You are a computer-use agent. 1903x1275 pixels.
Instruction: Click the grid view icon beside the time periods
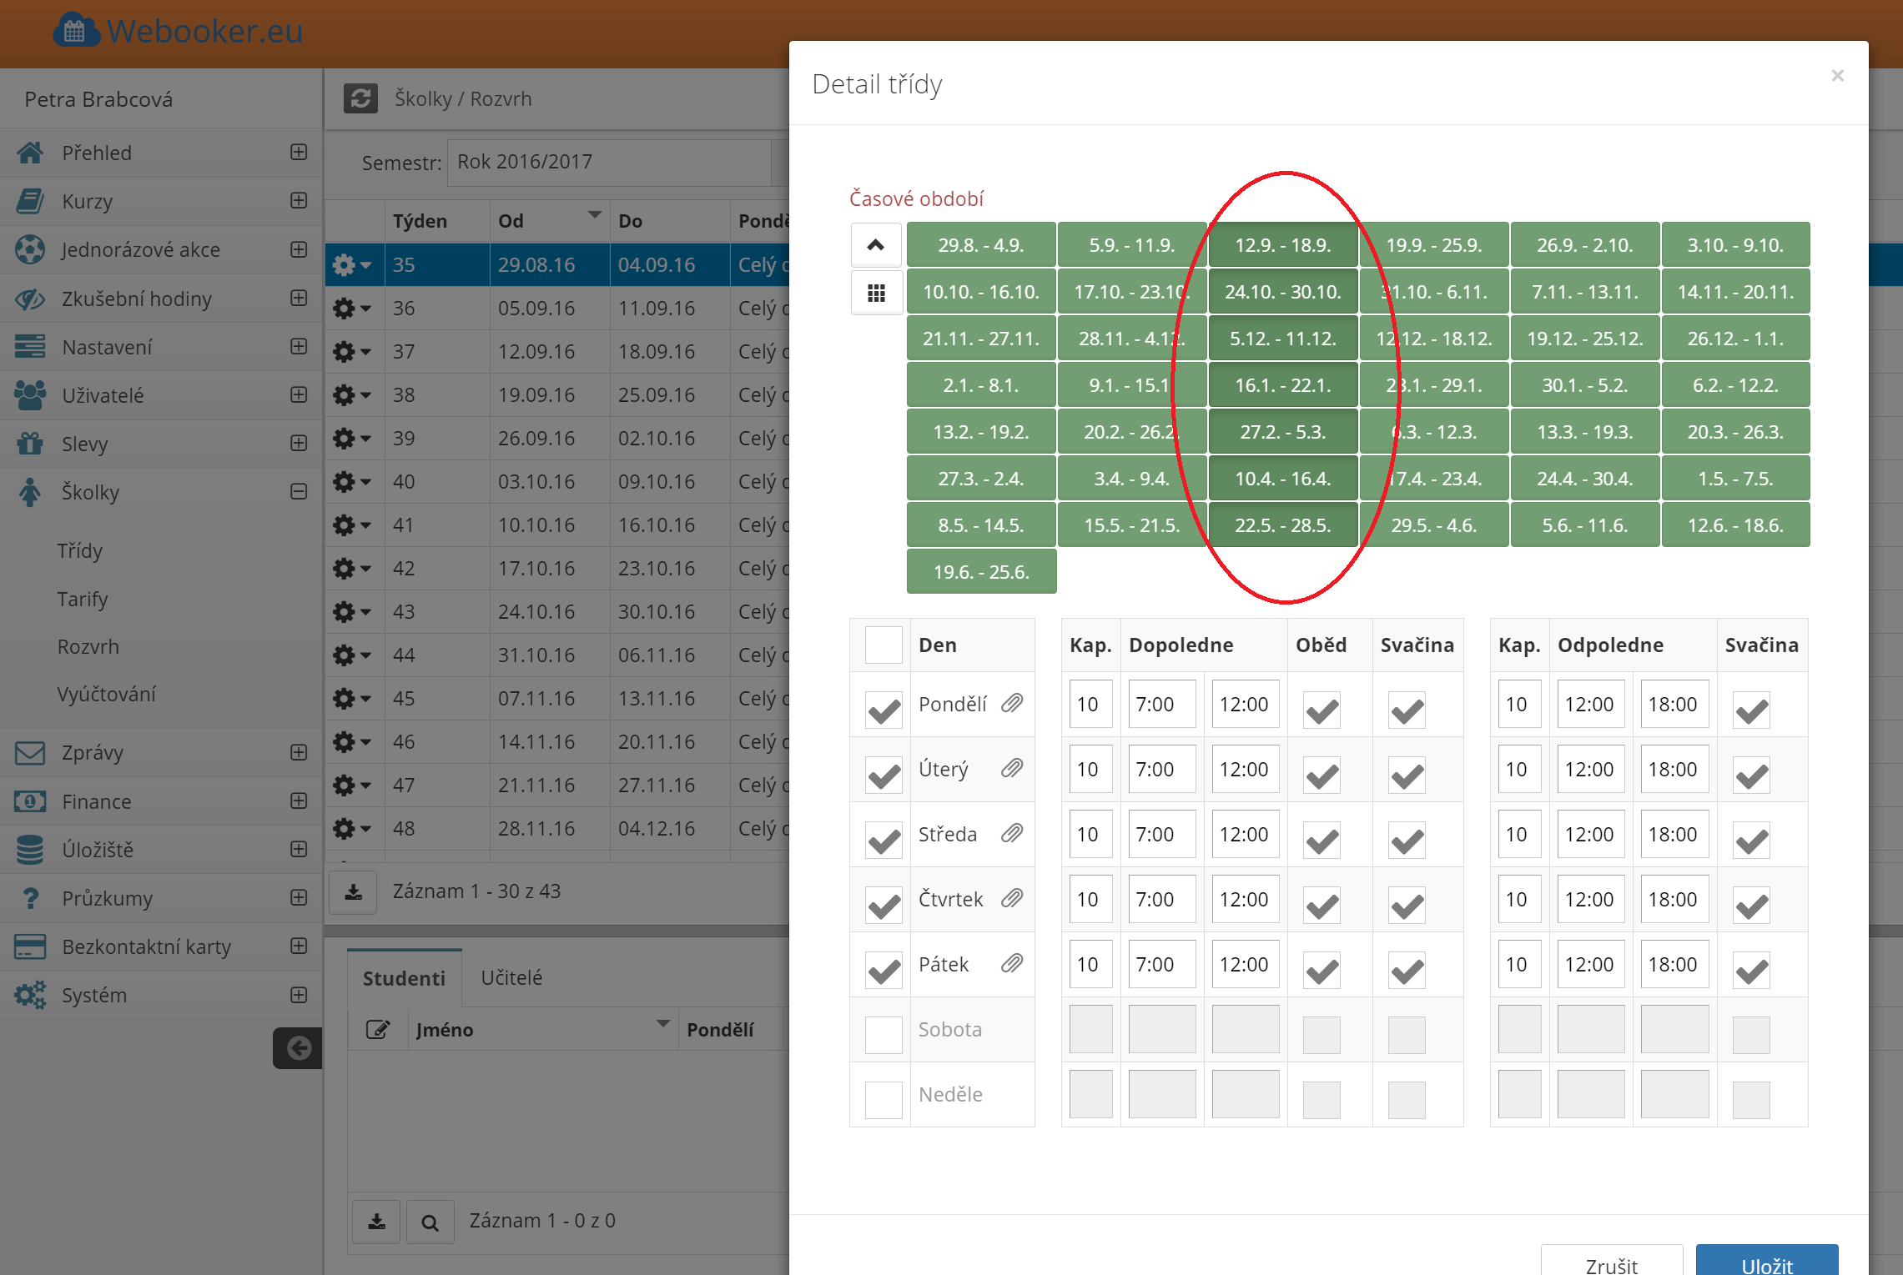coord(876,293)
